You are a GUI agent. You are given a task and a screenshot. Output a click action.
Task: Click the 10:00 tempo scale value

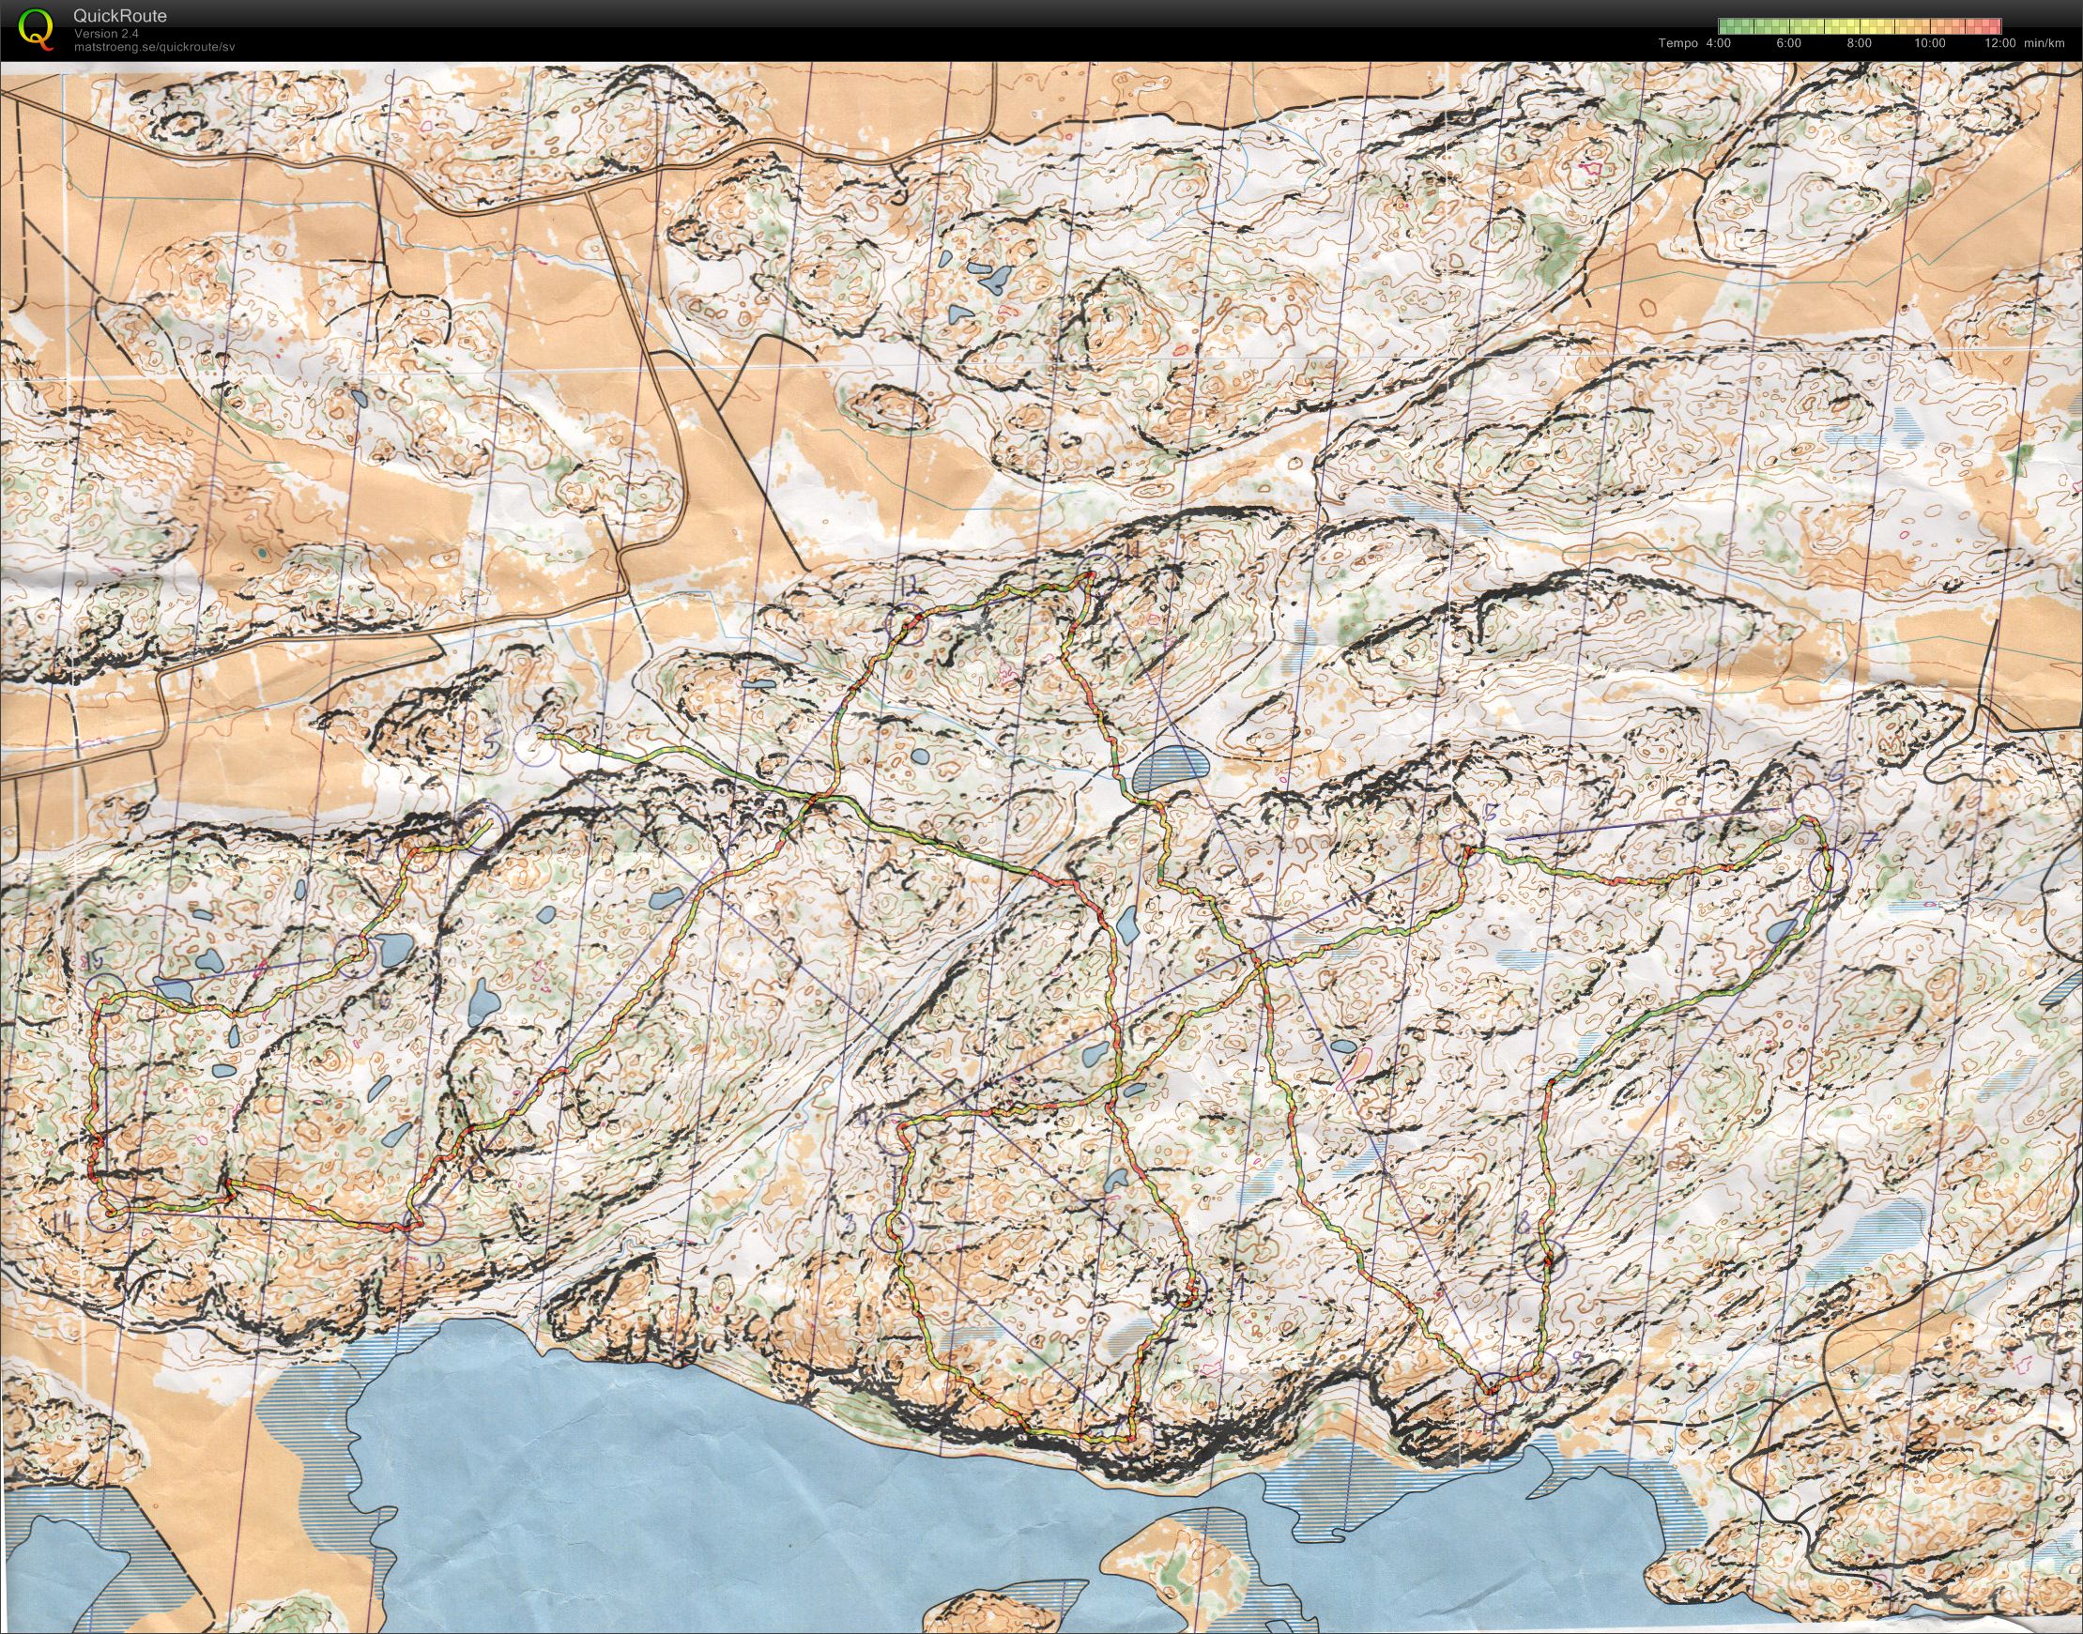1929,43
